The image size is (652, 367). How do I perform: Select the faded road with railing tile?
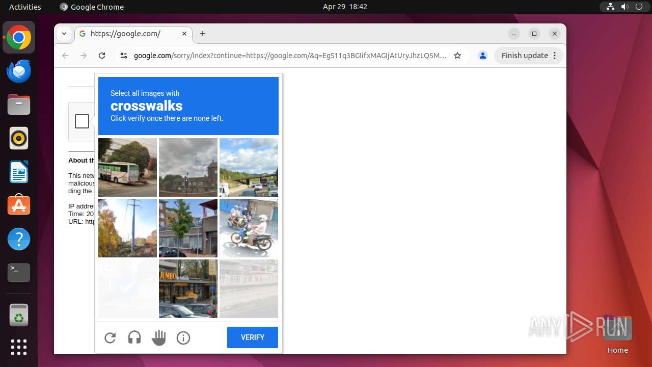point(249,289)
